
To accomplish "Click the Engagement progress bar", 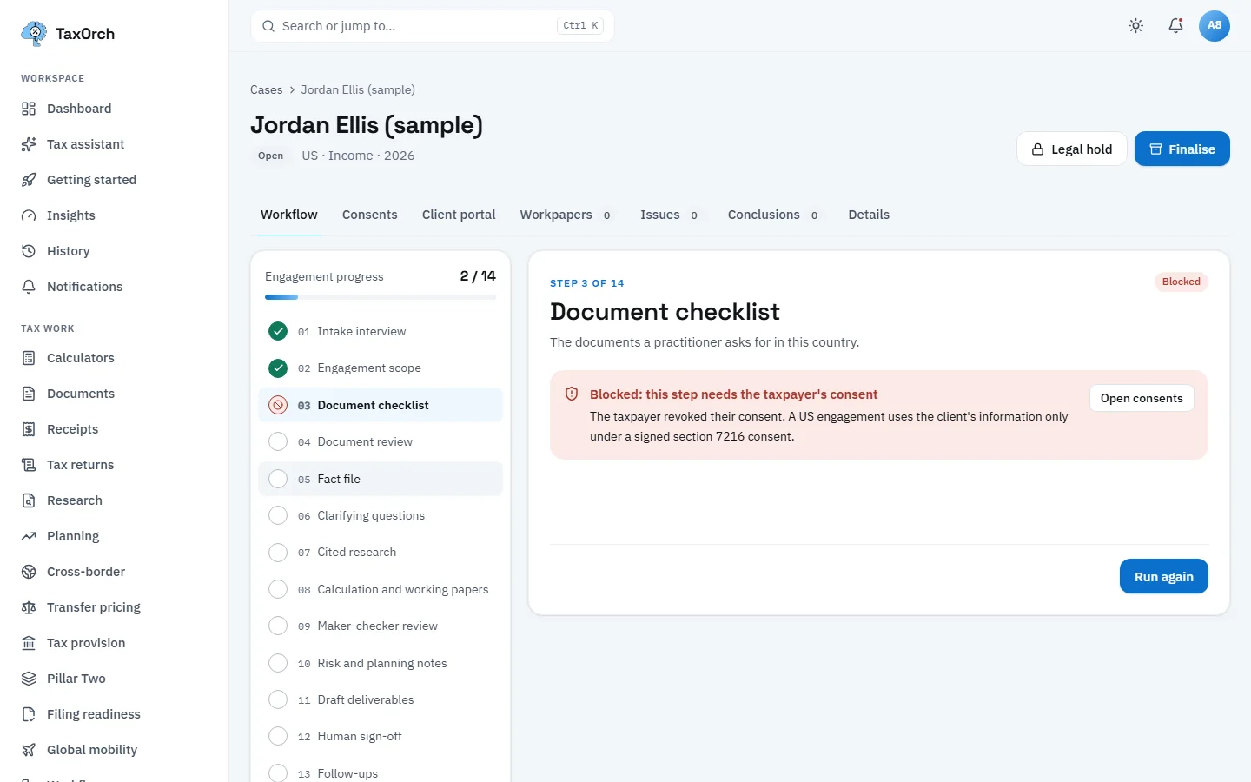I will [x=381, y=297].
